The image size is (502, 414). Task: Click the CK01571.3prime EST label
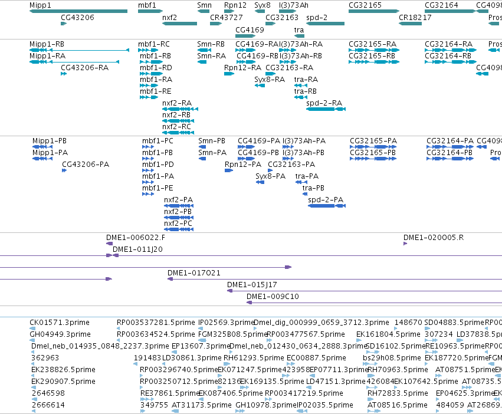click(x=60, y=323)
